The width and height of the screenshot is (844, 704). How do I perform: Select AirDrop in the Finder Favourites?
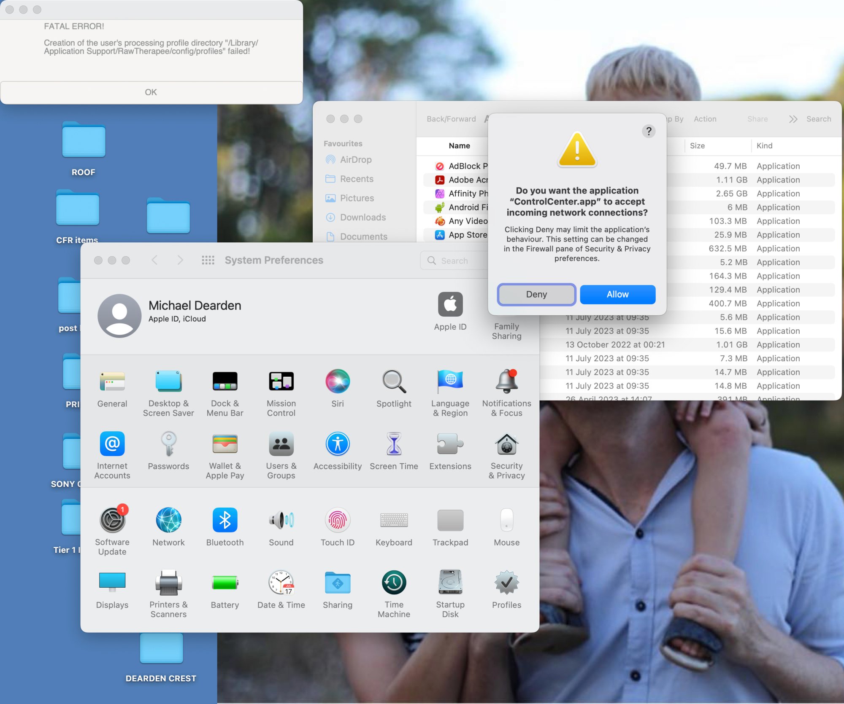(x=355, y=159)
